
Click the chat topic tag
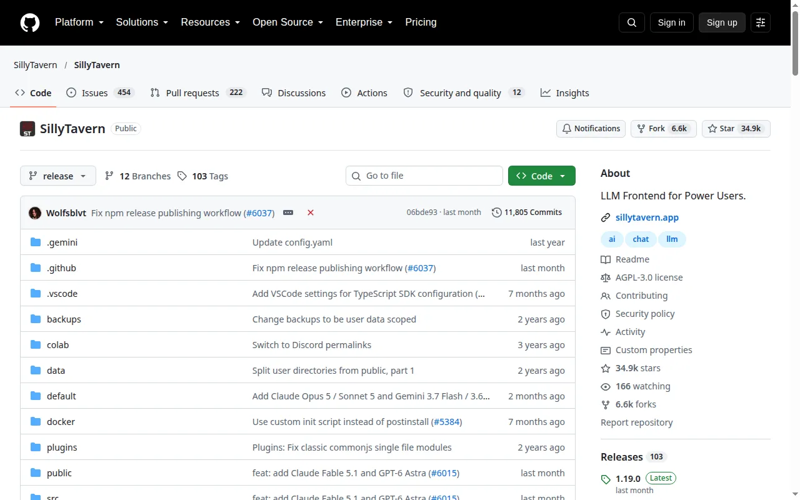click(x=641, y=239)
